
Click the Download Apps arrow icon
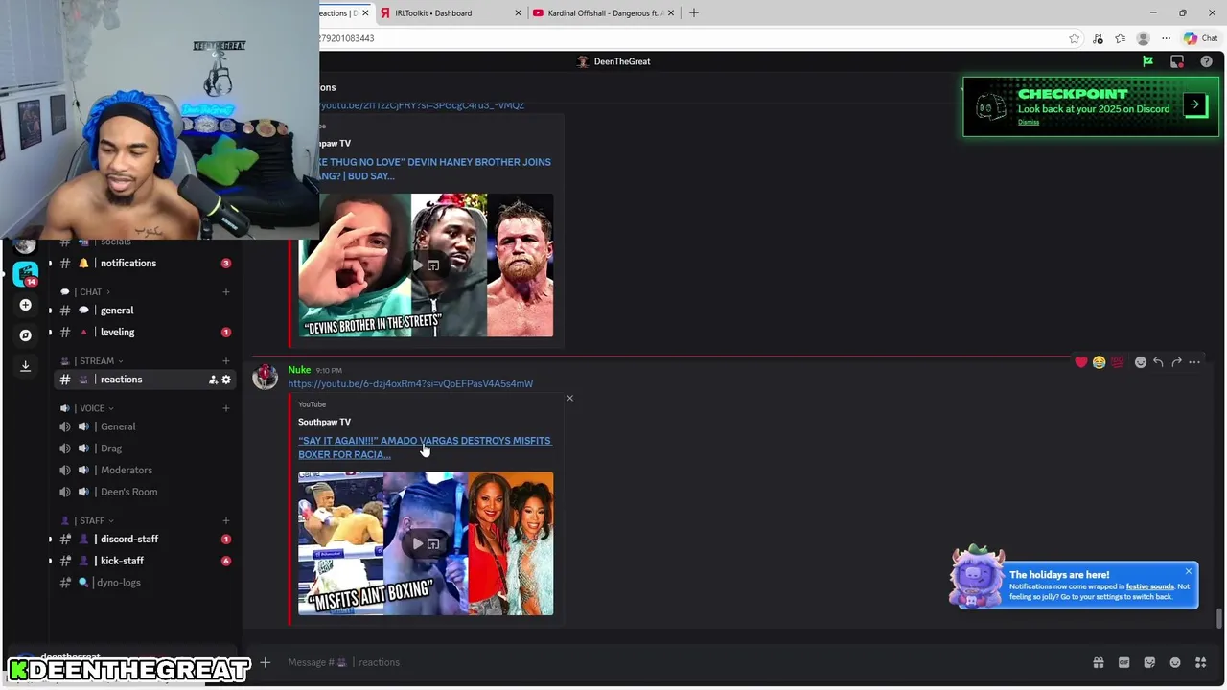tap(26, 365)
